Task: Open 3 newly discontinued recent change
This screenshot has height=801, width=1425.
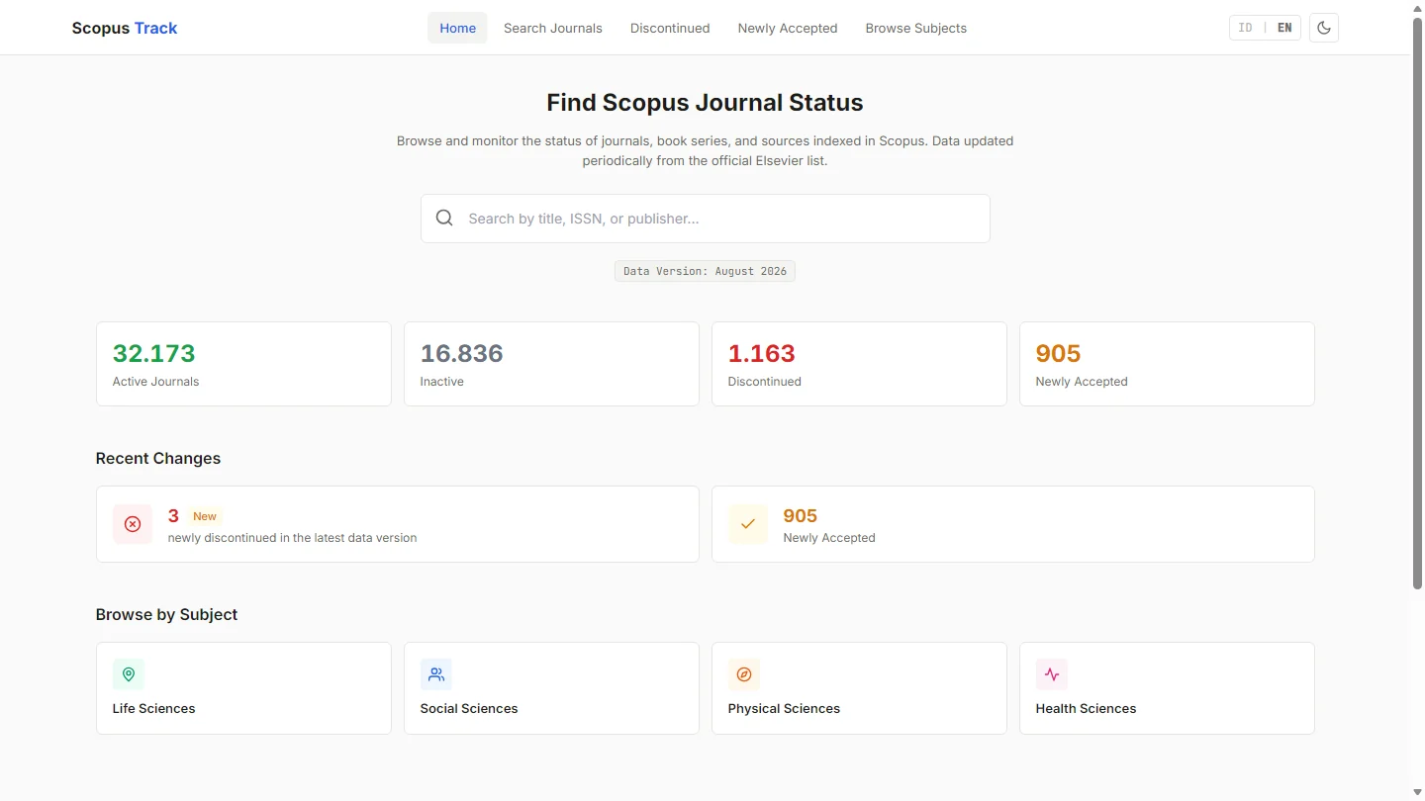Action: pos(398,524)
